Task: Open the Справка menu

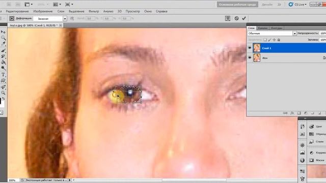Action: tap(161, 11)
